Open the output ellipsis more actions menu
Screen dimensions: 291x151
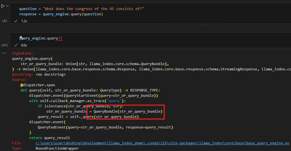[x=4, y=53]
